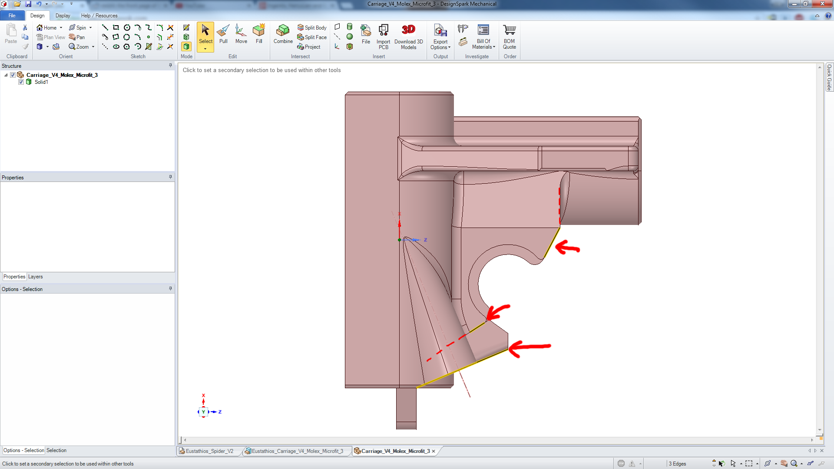Image resolution: width=834 pixels, height=469 pixels.
Task: Open the Combine tool
Action: pyautogui.click(x=283, y=34)
